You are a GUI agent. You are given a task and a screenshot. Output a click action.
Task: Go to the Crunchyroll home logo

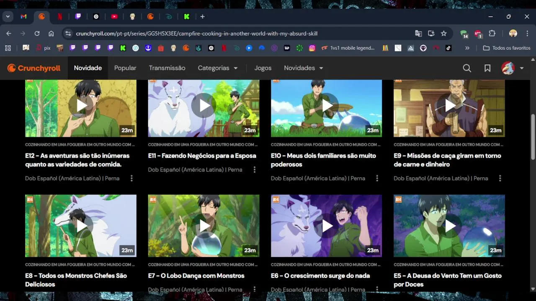click(34, 68)
